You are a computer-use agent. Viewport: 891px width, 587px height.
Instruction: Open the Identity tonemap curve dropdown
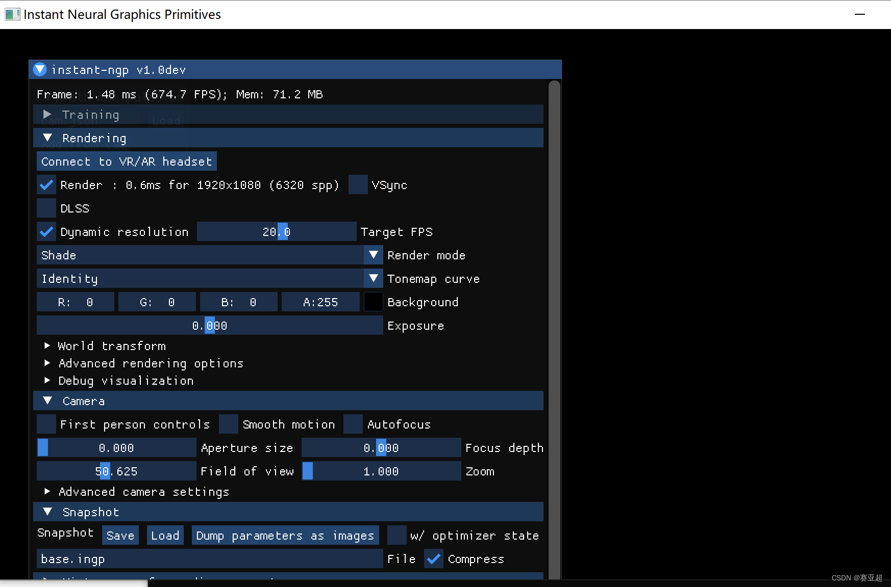(x=373, y=278)
